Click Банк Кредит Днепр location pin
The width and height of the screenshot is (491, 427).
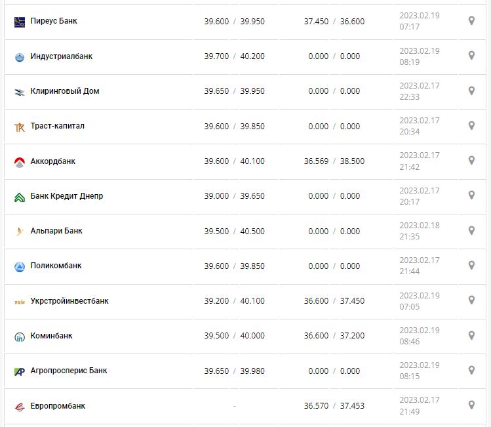471,195
